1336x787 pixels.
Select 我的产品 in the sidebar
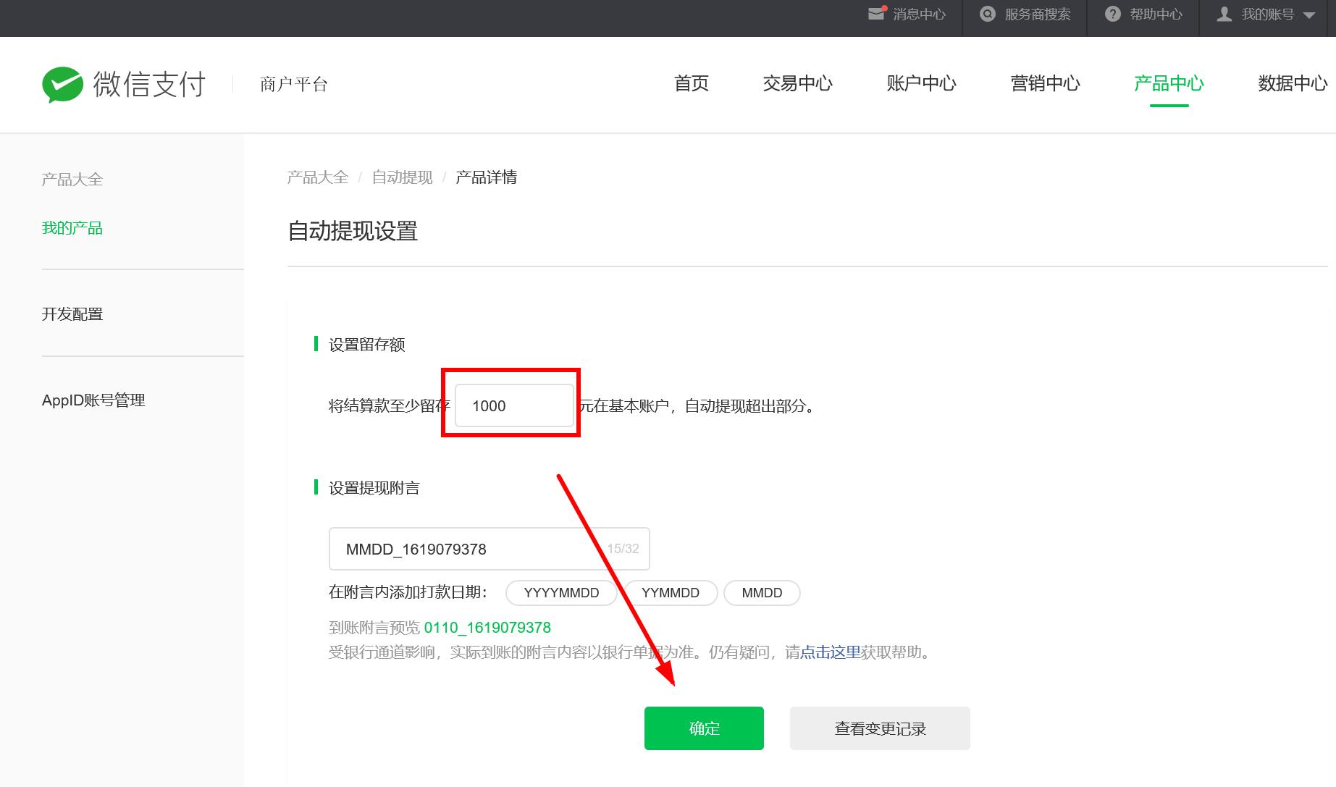72,228
